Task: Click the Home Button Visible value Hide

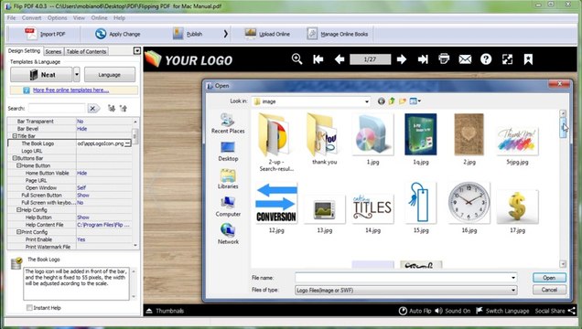Action: coord(82,173)
